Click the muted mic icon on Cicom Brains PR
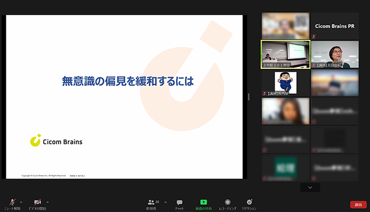Viewport: 370px width, 212px height. 313,37
